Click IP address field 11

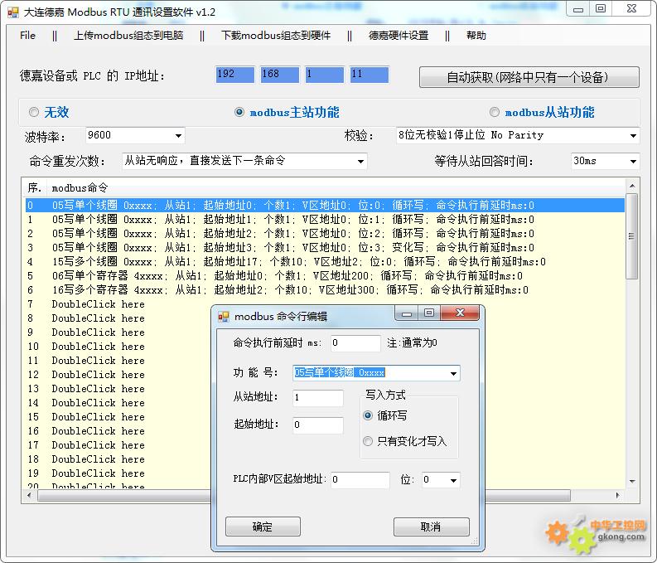click(370, 75)
